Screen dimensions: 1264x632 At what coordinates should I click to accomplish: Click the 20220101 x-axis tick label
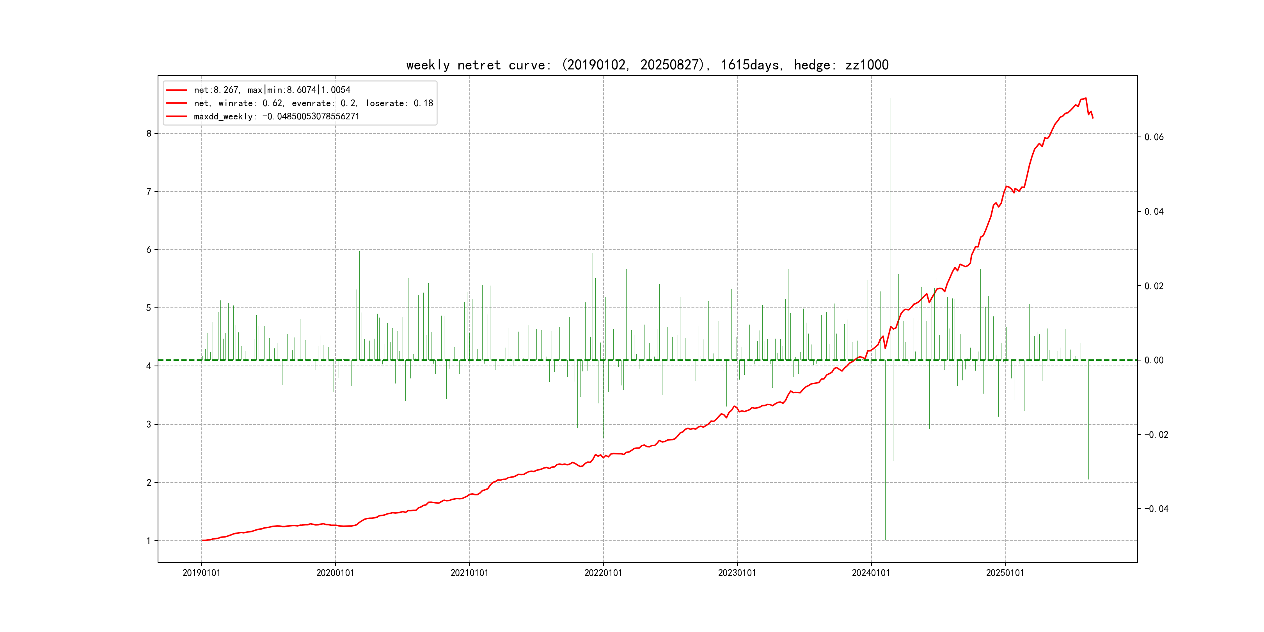603,573
